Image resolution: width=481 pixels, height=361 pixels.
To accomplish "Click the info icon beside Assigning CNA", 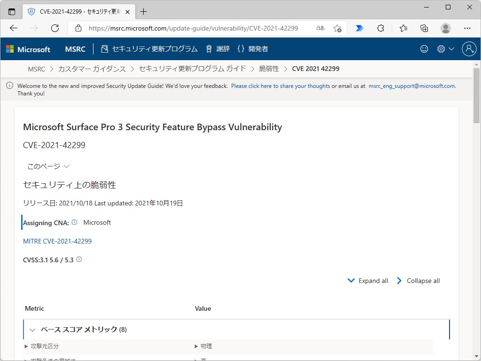I will [74, 222].
